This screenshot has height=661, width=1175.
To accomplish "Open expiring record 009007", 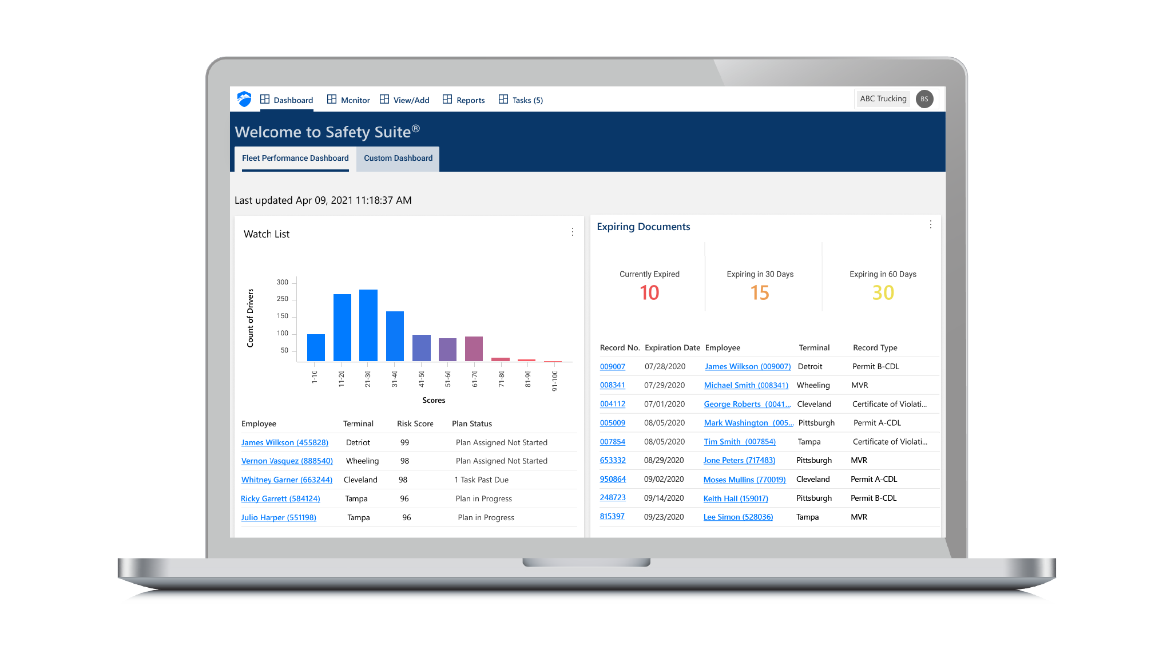I will point(613,366).
